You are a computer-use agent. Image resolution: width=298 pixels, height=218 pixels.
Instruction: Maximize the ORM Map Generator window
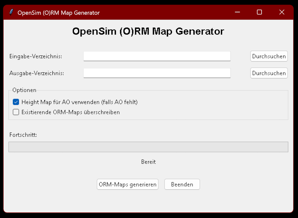(259, 12)
